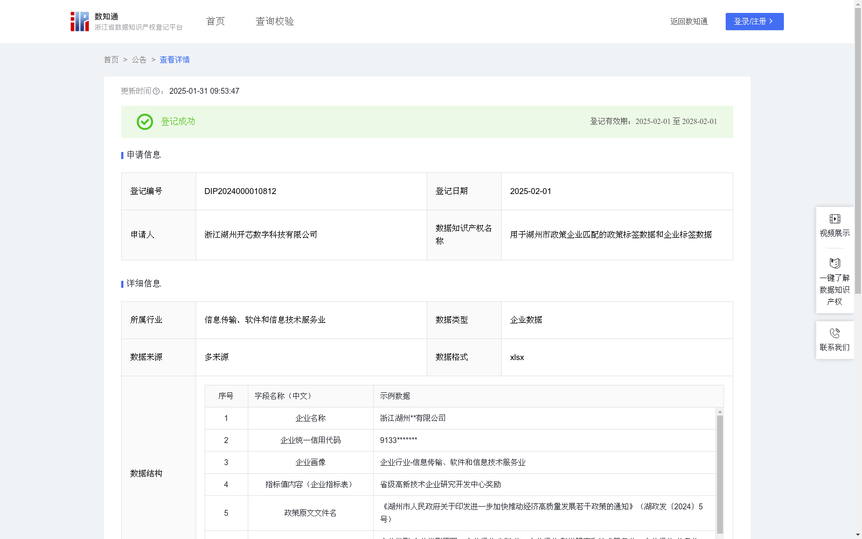
Task: Click the data structure table scrollbar thumb
Action: (720, 474)
